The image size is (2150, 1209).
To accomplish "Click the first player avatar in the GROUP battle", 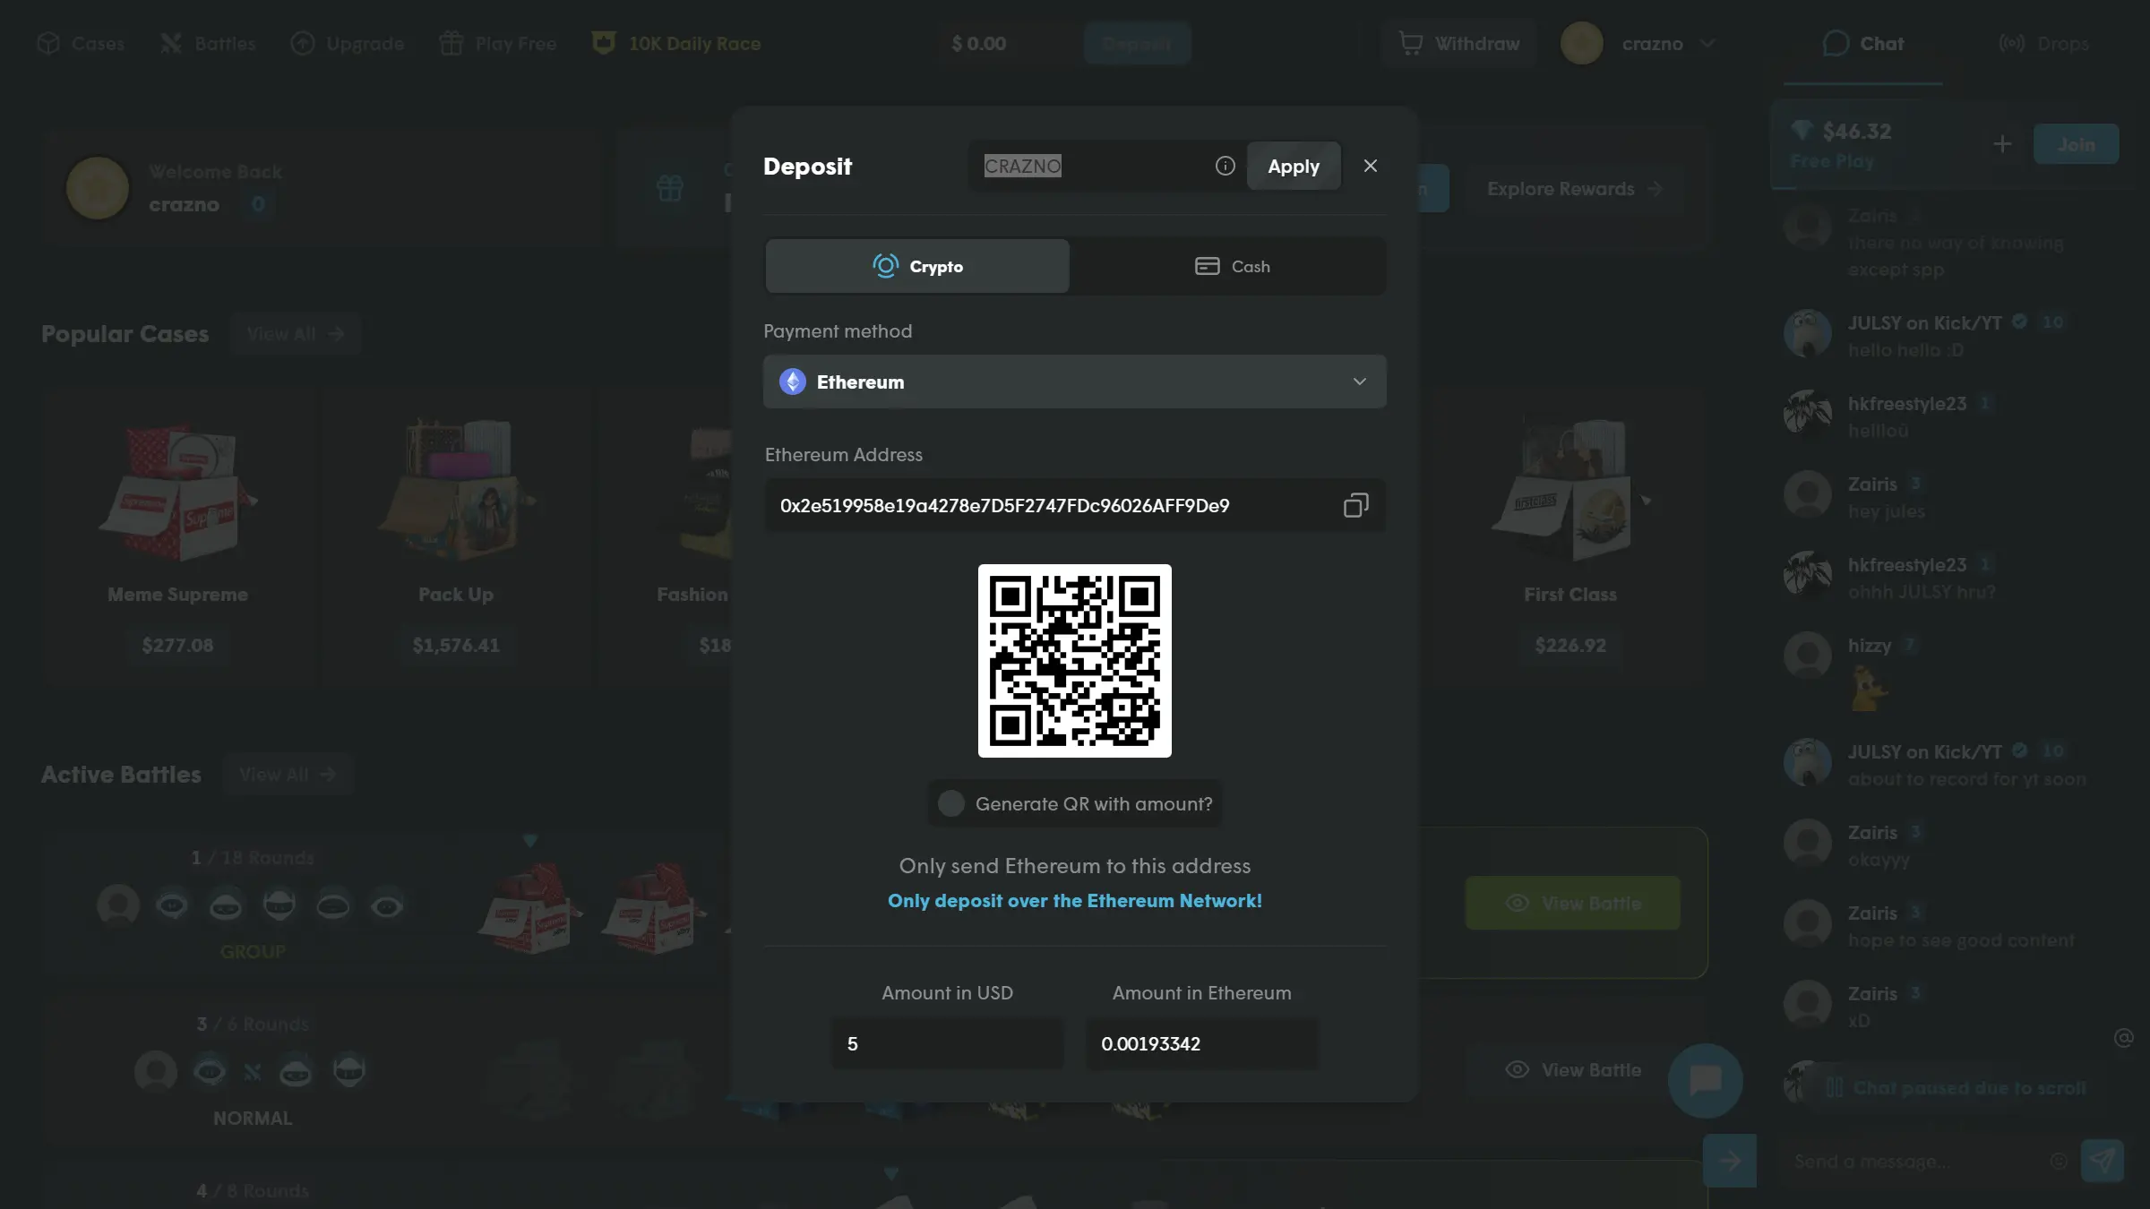I will 118,905.
